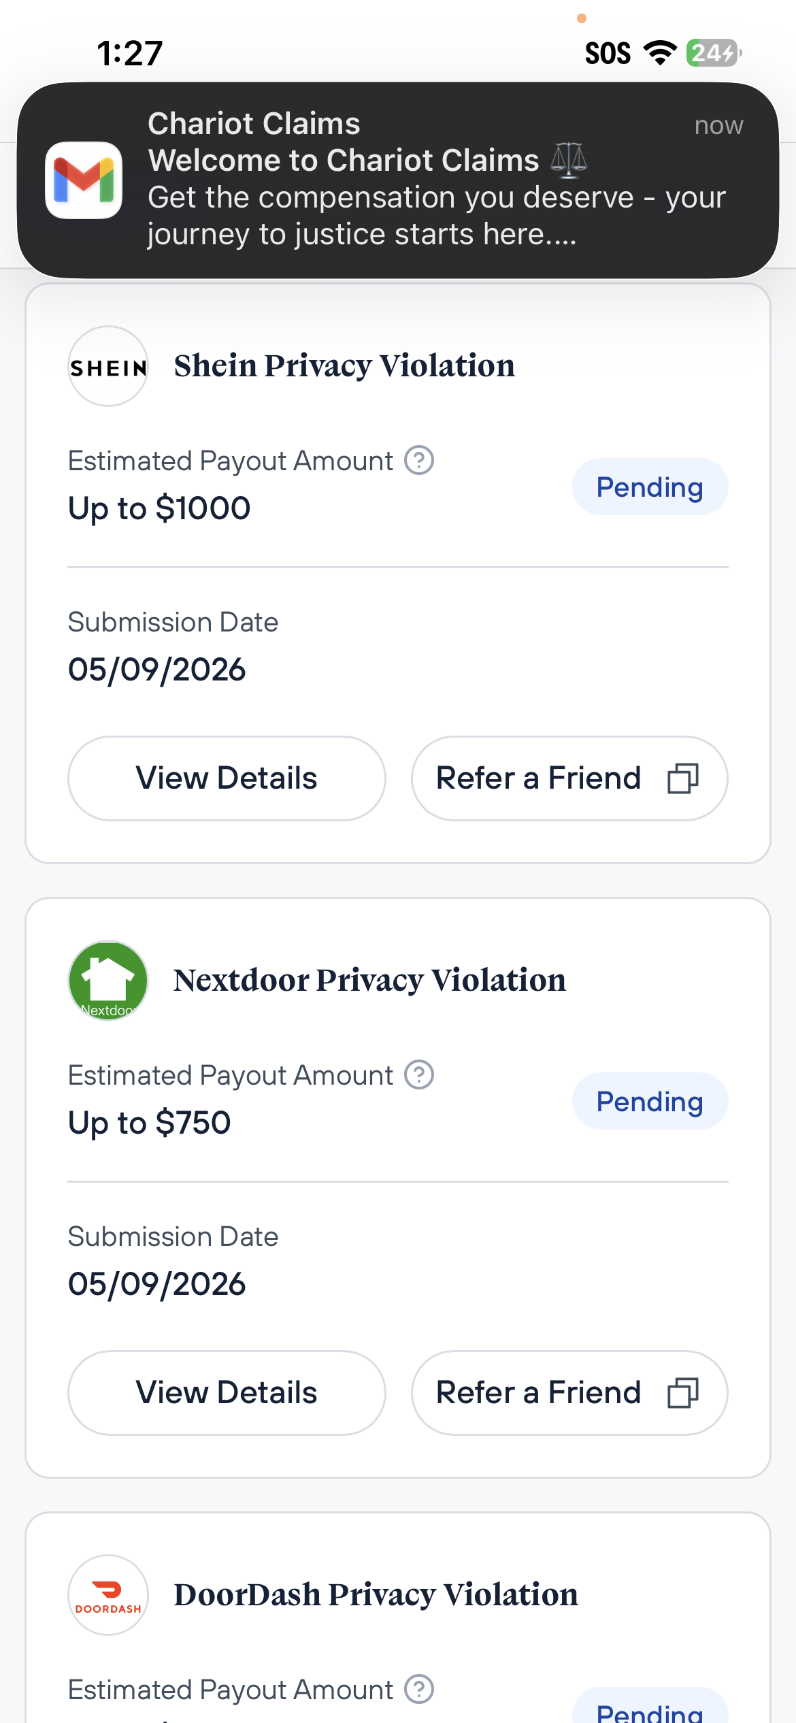
Task: Tap the Shein Pending status badge
Action: (x=650, y=487)
